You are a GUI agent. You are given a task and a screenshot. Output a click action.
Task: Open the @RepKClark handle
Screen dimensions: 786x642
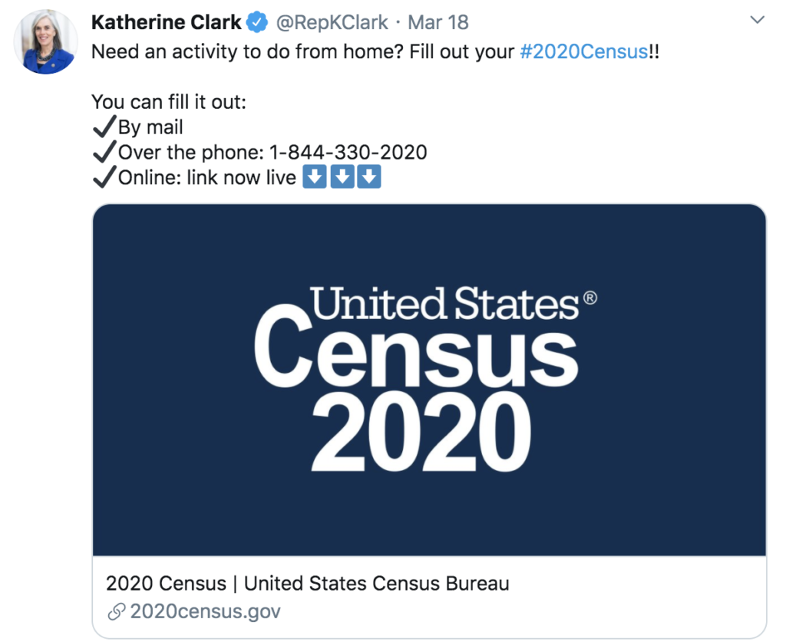coord(332,23)
